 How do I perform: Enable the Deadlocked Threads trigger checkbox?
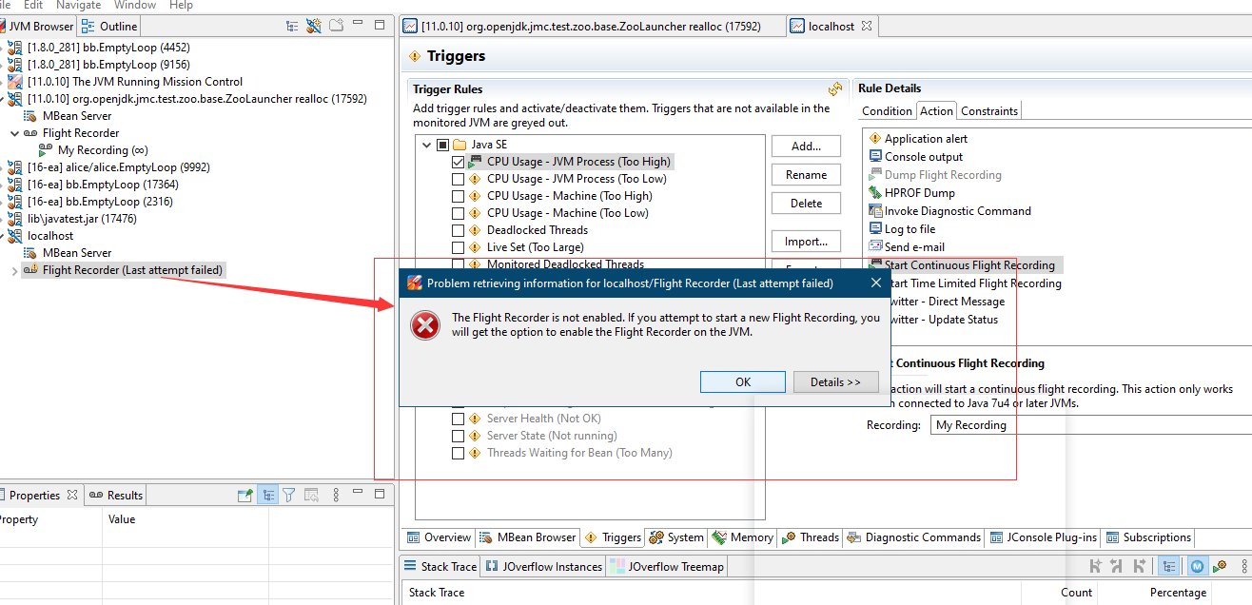tap(459, 230)
